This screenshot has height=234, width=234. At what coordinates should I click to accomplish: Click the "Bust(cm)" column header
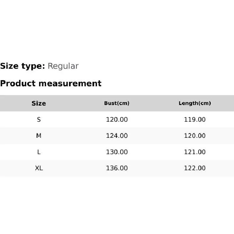[117, 103]
